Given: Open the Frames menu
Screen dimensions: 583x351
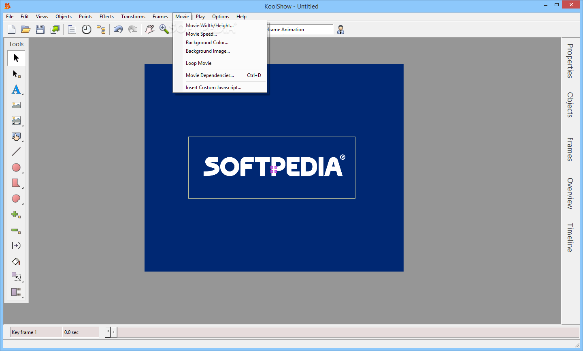Looking at the screenshot, I should (160, 17).
